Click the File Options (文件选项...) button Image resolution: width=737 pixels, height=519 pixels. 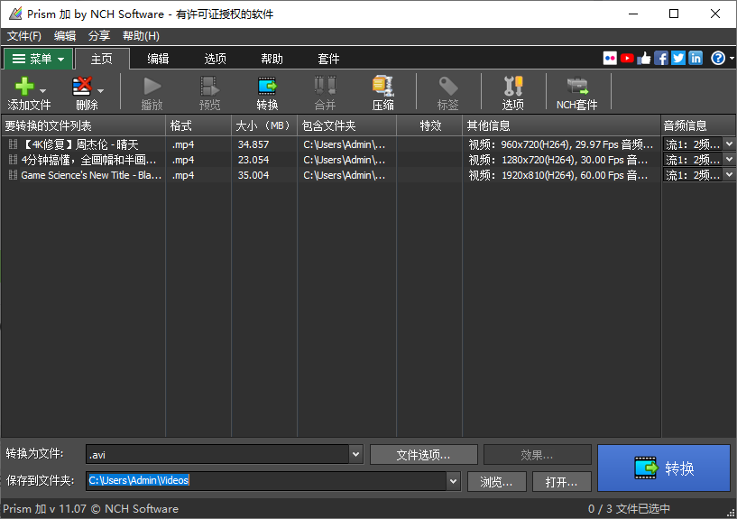[424, 455]
